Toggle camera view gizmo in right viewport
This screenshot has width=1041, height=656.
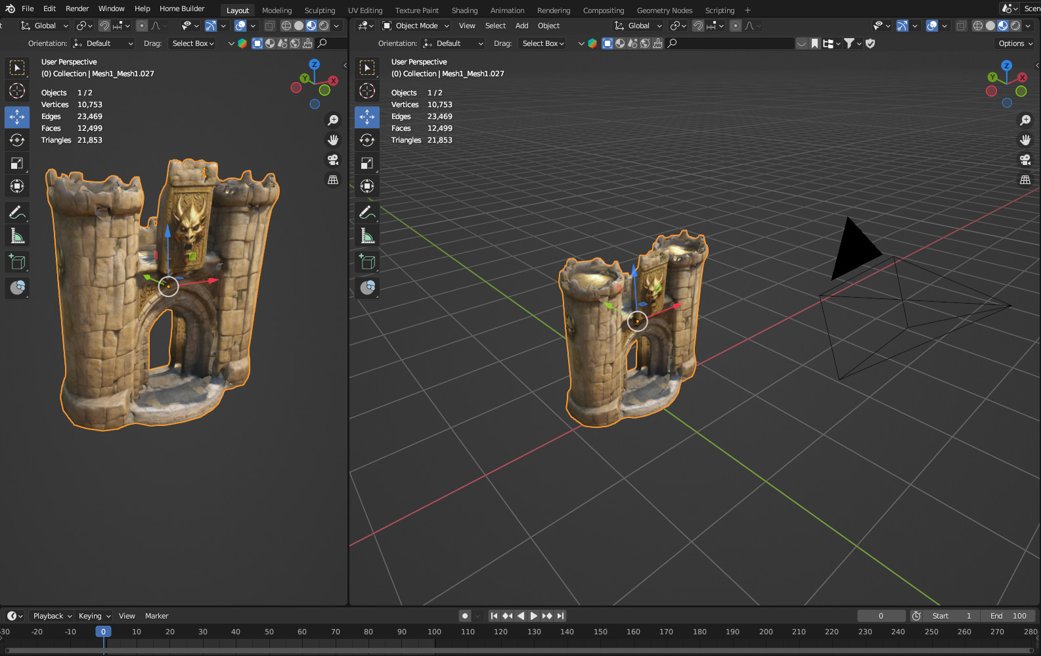(1025, 160)
